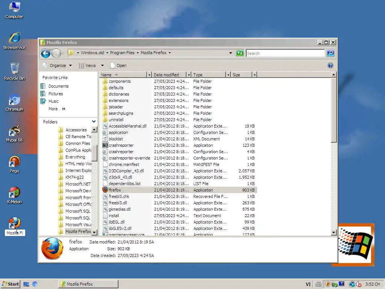Select the chrome.manifest file

click(x=124, y=164)
